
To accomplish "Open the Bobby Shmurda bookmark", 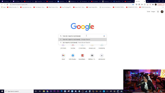I will [x=13, y=7].
